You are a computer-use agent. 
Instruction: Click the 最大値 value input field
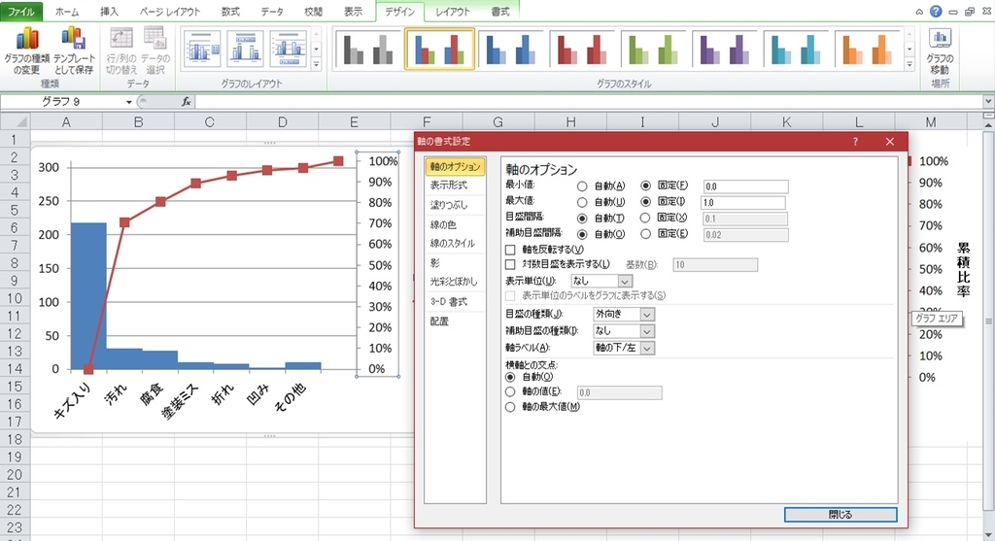743,202
